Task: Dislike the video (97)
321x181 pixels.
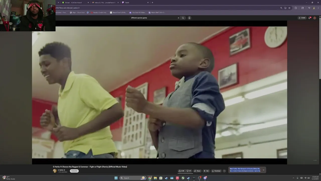Action: tap(189, 171)
